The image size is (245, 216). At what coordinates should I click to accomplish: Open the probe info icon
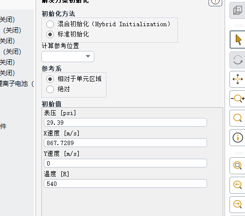pos(238,137)
